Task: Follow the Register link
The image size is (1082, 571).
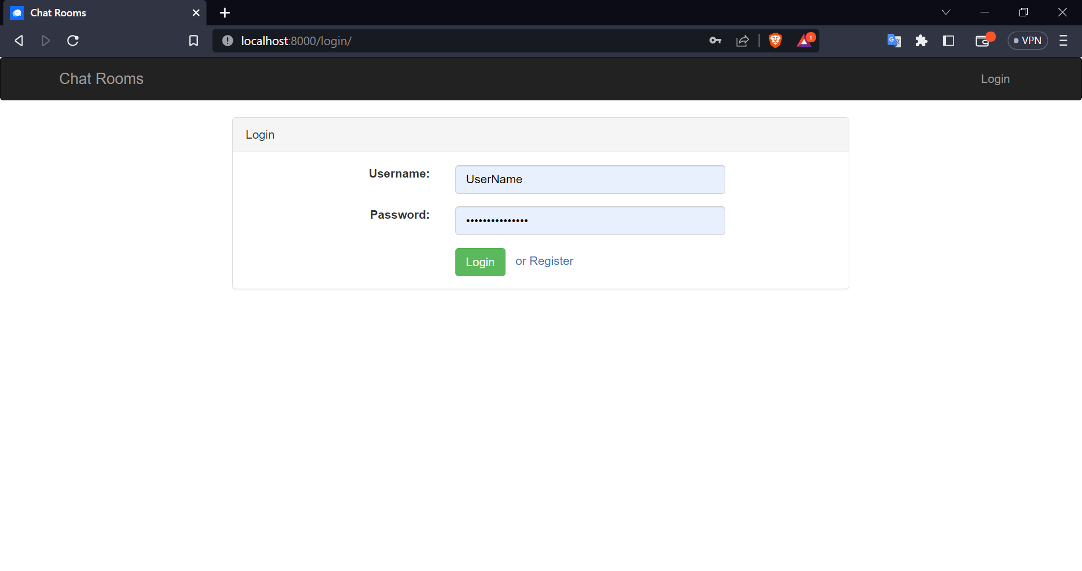Action: 556,261
